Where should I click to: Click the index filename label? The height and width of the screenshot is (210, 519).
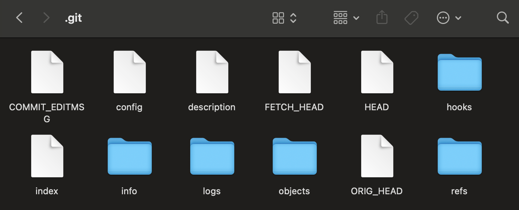[47, 191]
